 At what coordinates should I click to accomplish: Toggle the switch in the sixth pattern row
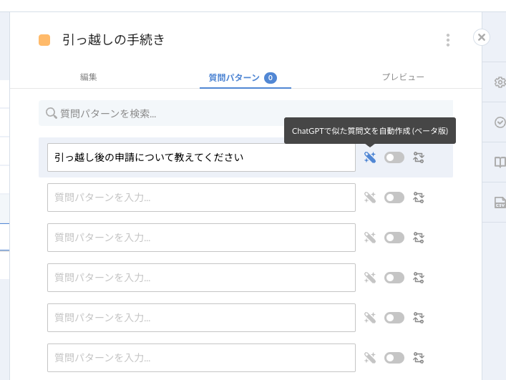(x=394, y=358)
